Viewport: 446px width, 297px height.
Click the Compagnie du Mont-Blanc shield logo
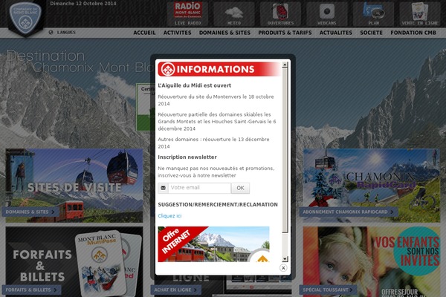tap(25, 17)
